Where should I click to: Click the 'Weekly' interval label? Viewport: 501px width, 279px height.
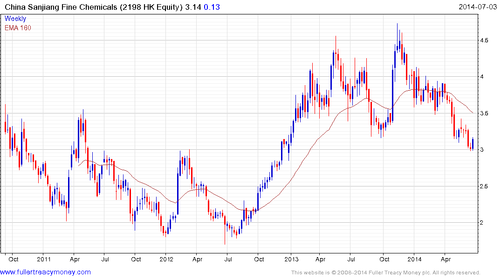(x=15, y=19)
